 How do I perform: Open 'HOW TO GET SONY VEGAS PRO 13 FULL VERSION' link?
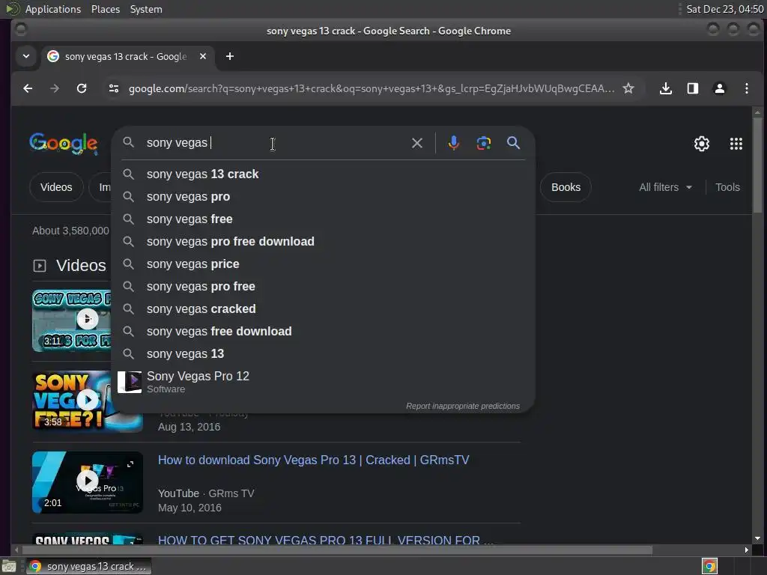click(326, 540)
